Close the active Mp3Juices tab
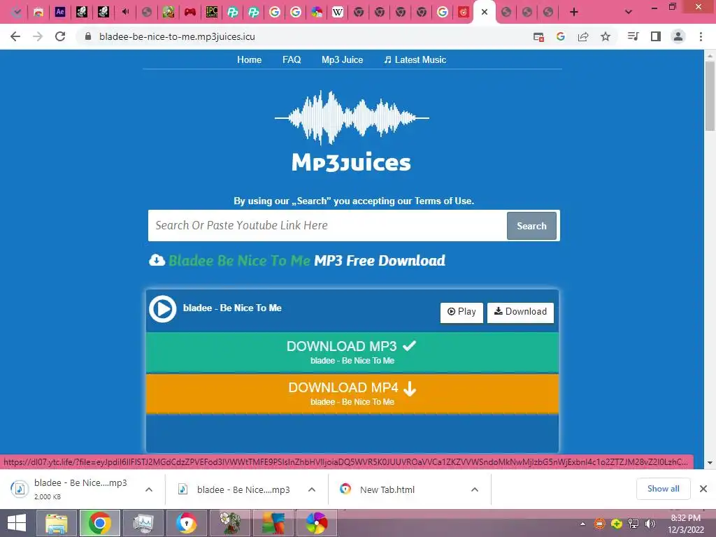The image size is (716, 537). coord(485,12)
